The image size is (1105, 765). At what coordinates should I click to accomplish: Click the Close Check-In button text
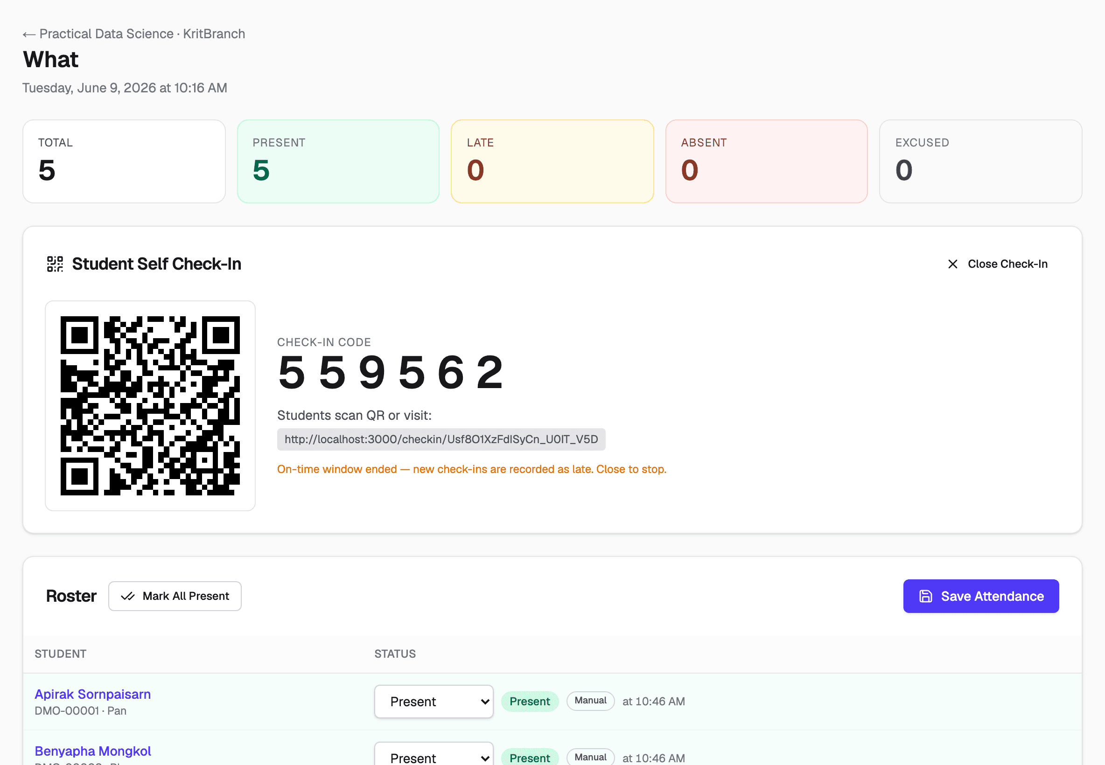1007,264
